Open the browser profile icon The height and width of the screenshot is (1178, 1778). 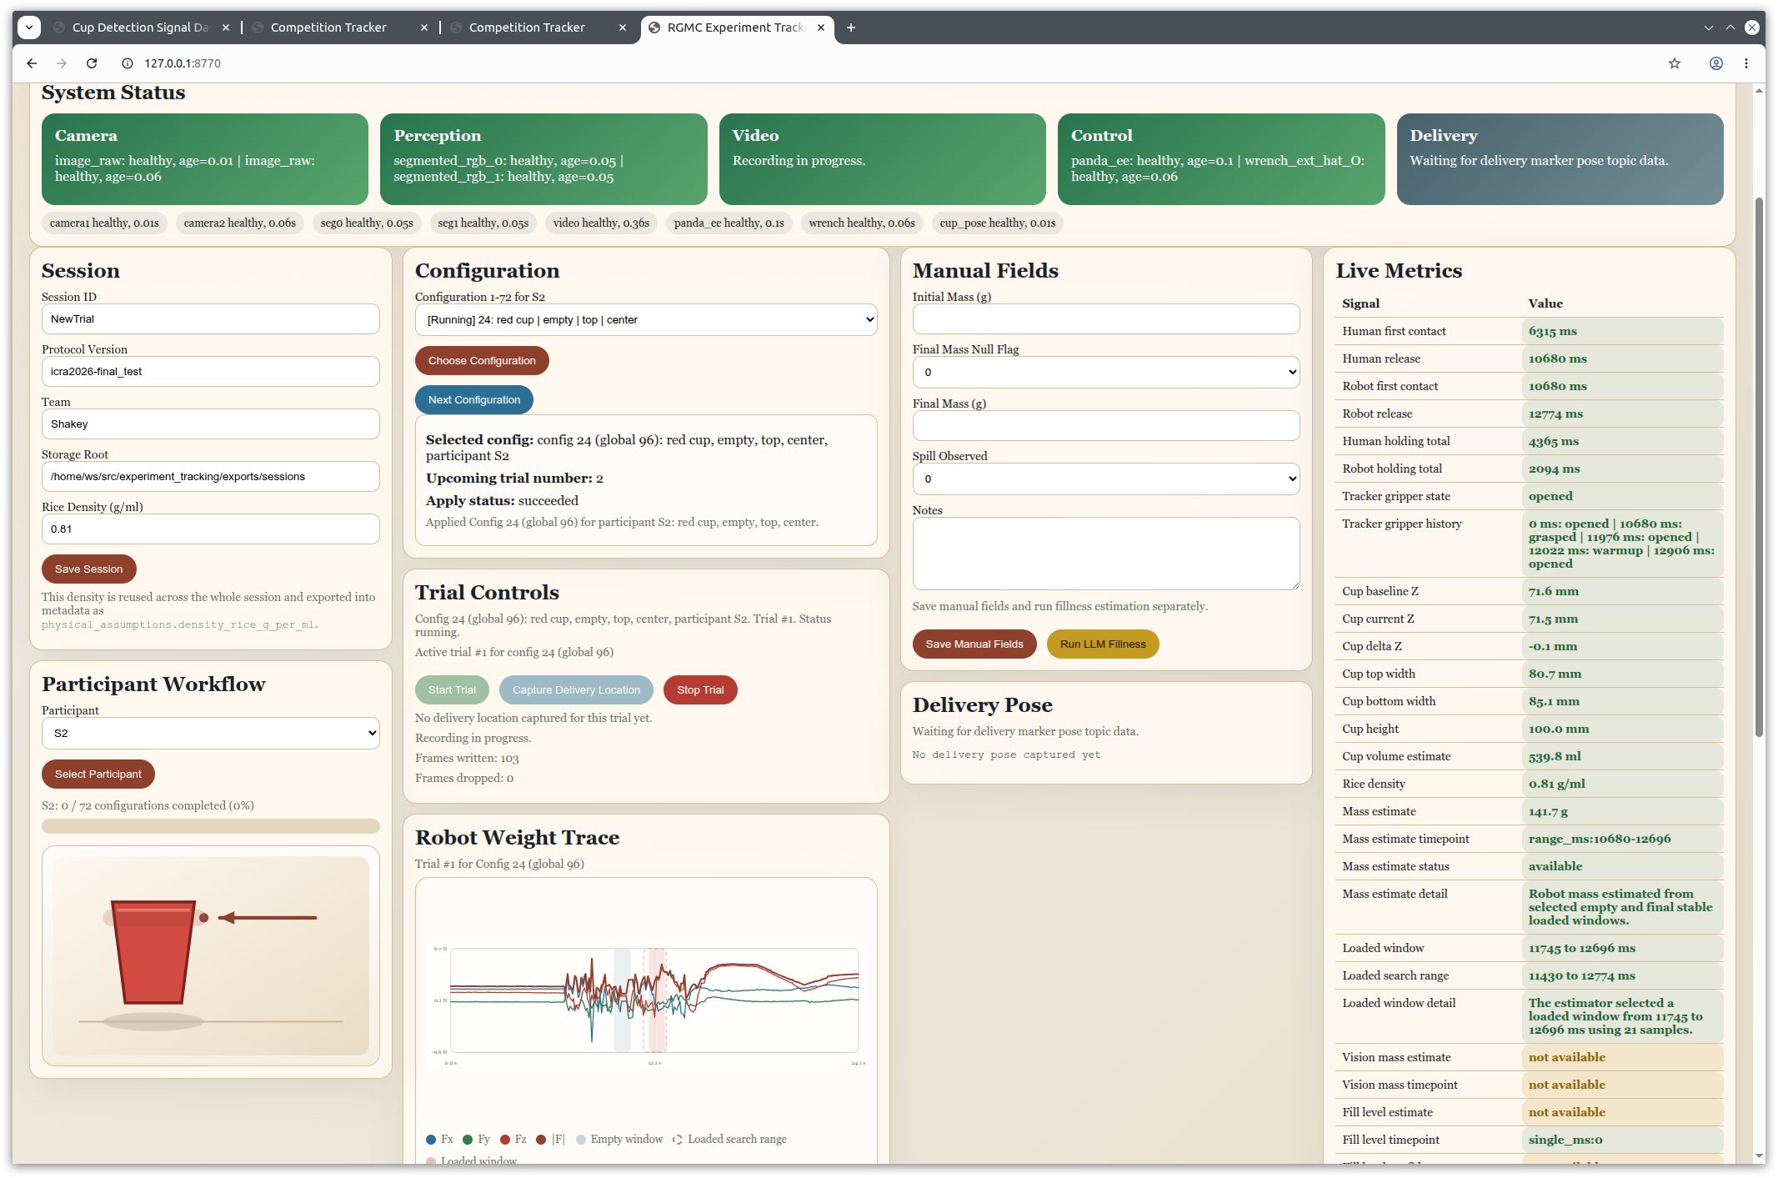point(1716,63)
